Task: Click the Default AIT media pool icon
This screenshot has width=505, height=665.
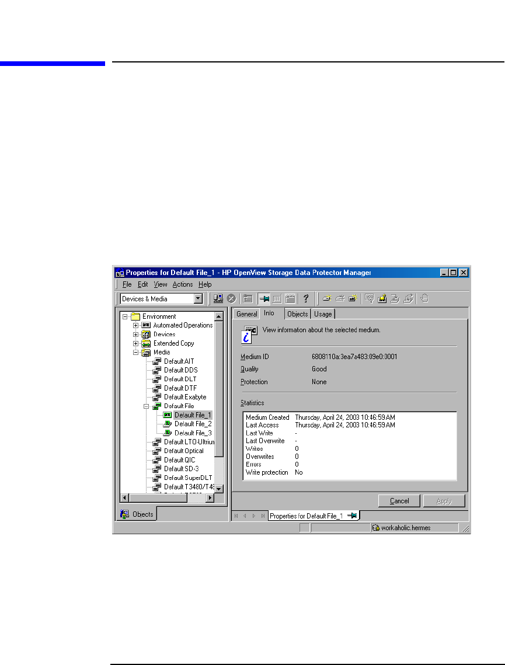Action: click(x=157, y=361)
